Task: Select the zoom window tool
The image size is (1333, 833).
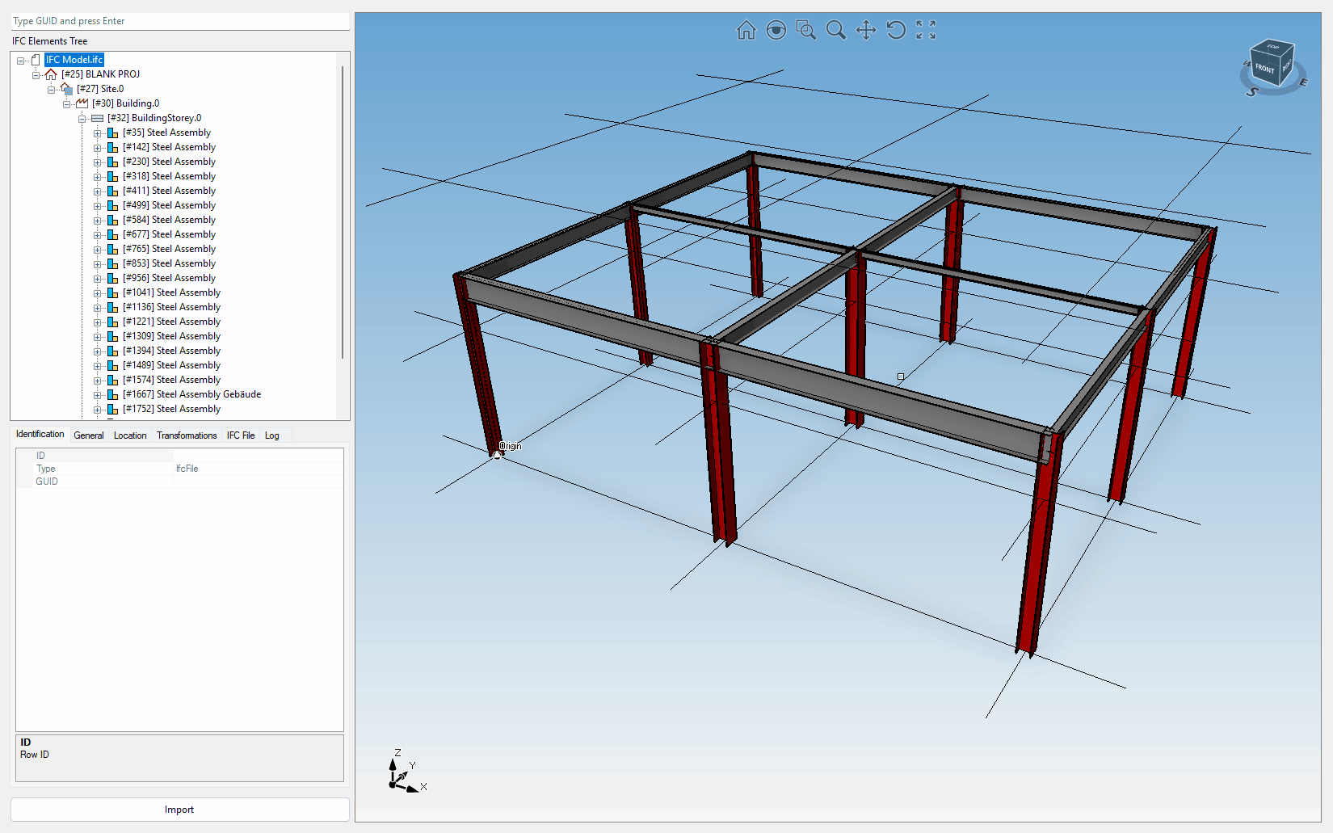Action: [805, 31]
